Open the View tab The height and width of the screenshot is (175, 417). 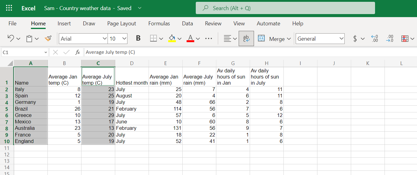[x=239, y=24]
